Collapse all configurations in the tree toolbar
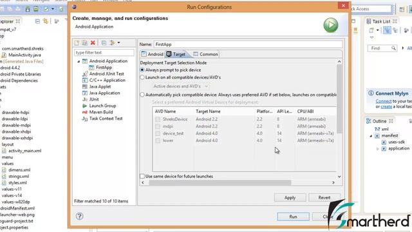Viewport: 412px width, 232px height. click(104, 43)
